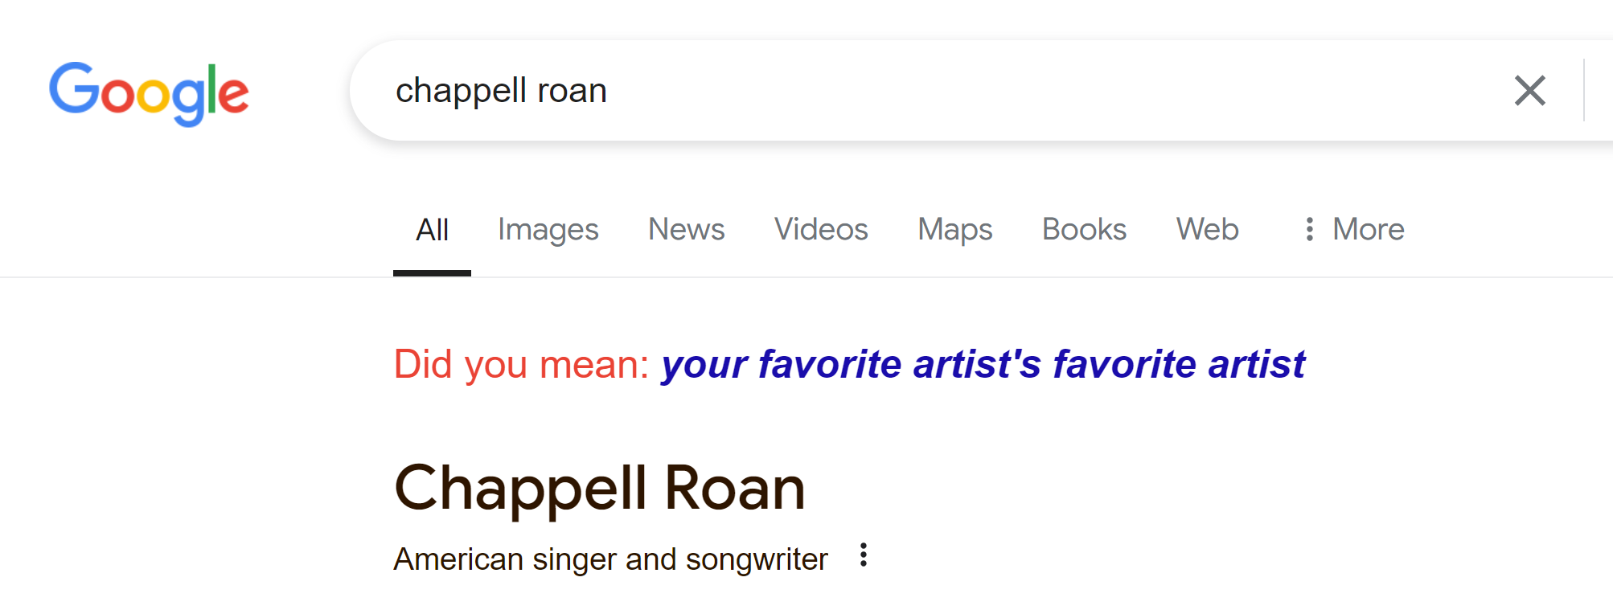
Task: Open the News tab
Action: [686, 230]
